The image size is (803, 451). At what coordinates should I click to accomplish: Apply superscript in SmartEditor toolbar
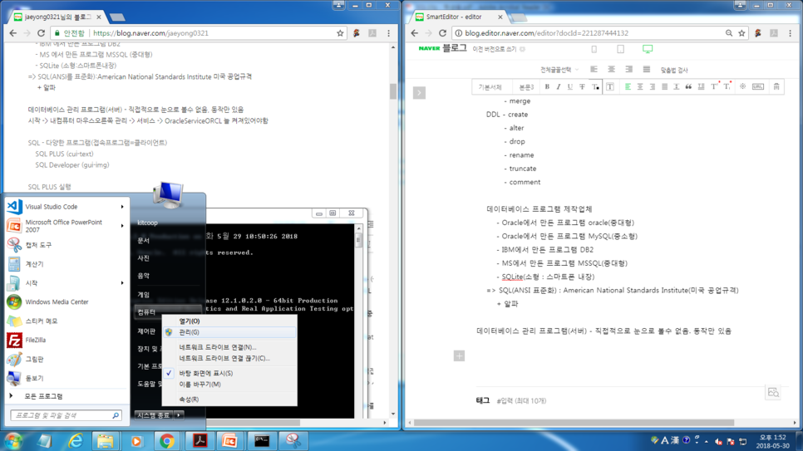(714, 86)
